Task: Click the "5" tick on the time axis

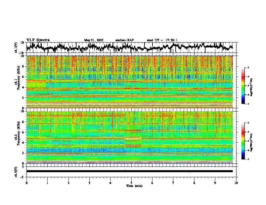Action: [x=131, y=183]
